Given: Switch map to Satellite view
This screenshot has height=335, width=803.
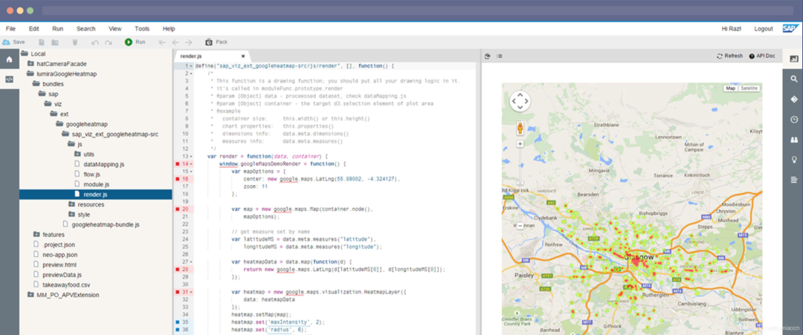Looking at the screenshot, I should 749,88.
